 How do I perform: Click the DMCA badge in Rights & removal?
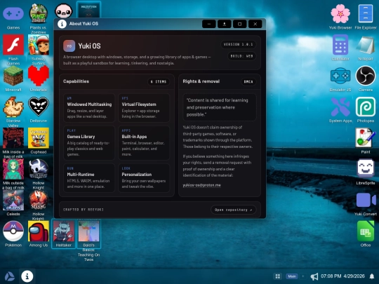(x=248, y=81)
